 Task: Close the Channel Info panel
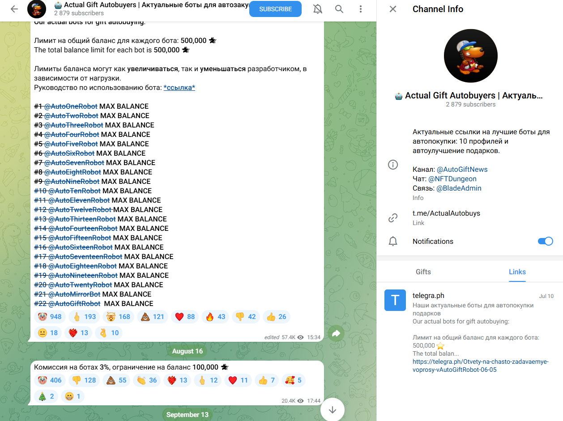[393, 9]
